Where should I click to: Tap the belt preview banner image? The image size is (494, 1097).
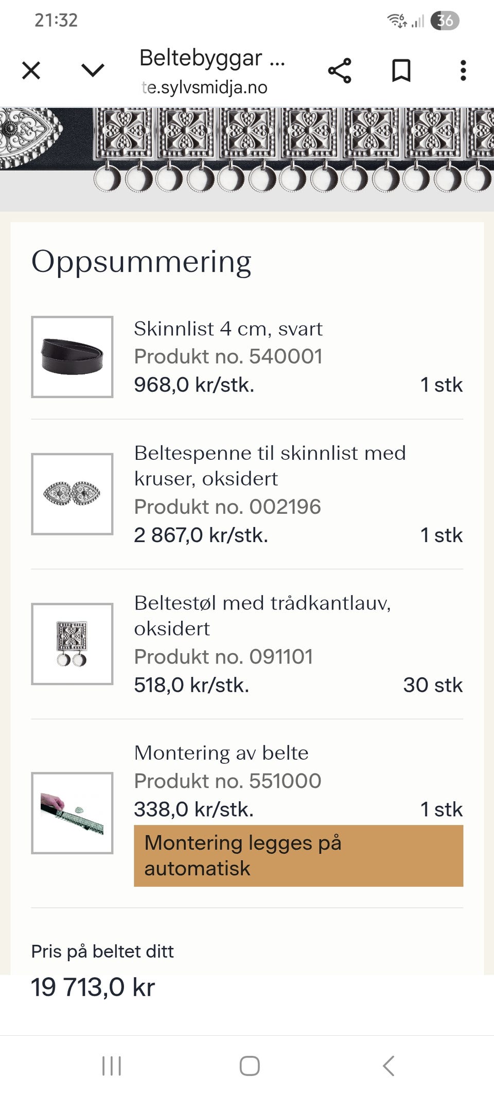coord(247,150)
